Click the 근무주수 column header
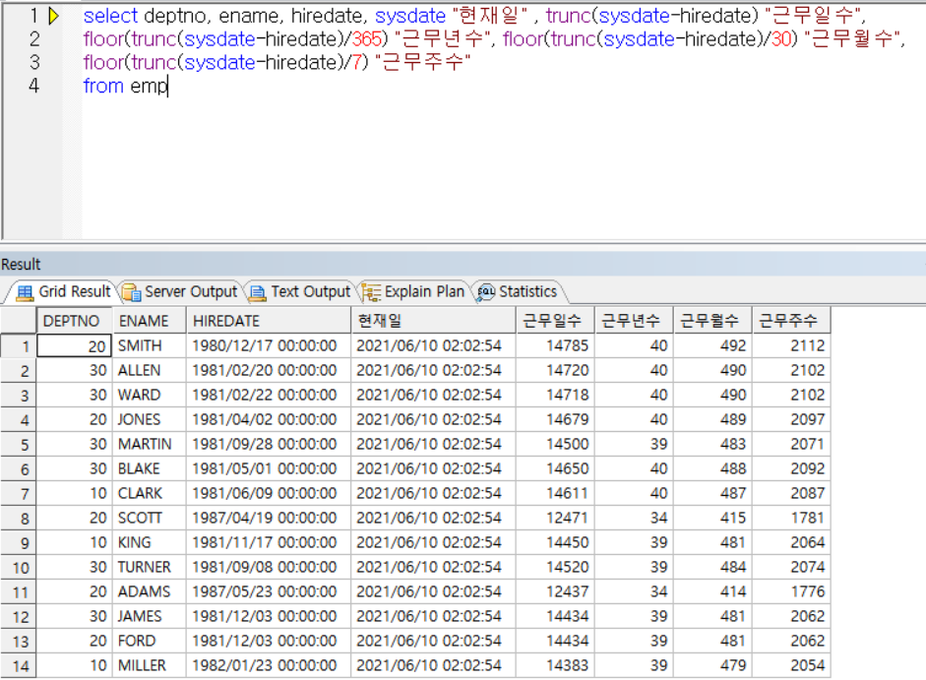 [x=792, y=321]
